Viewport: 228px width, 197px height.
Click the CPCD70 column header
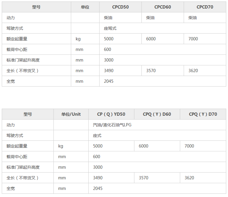click(205, 7)
